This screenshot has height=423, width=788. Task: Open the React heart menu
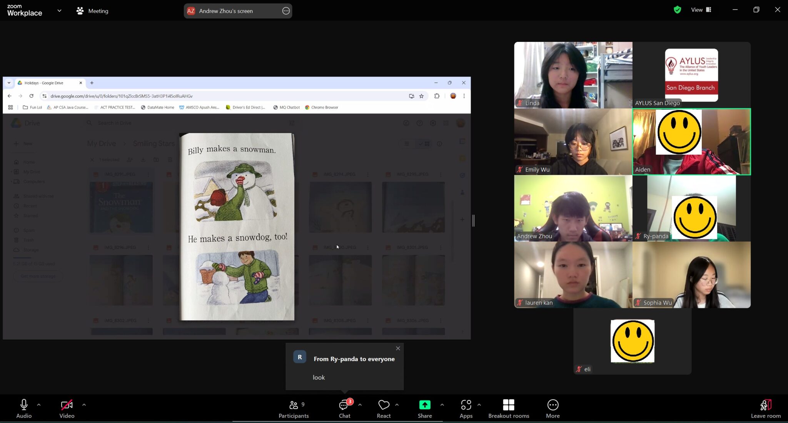(384, 409)
